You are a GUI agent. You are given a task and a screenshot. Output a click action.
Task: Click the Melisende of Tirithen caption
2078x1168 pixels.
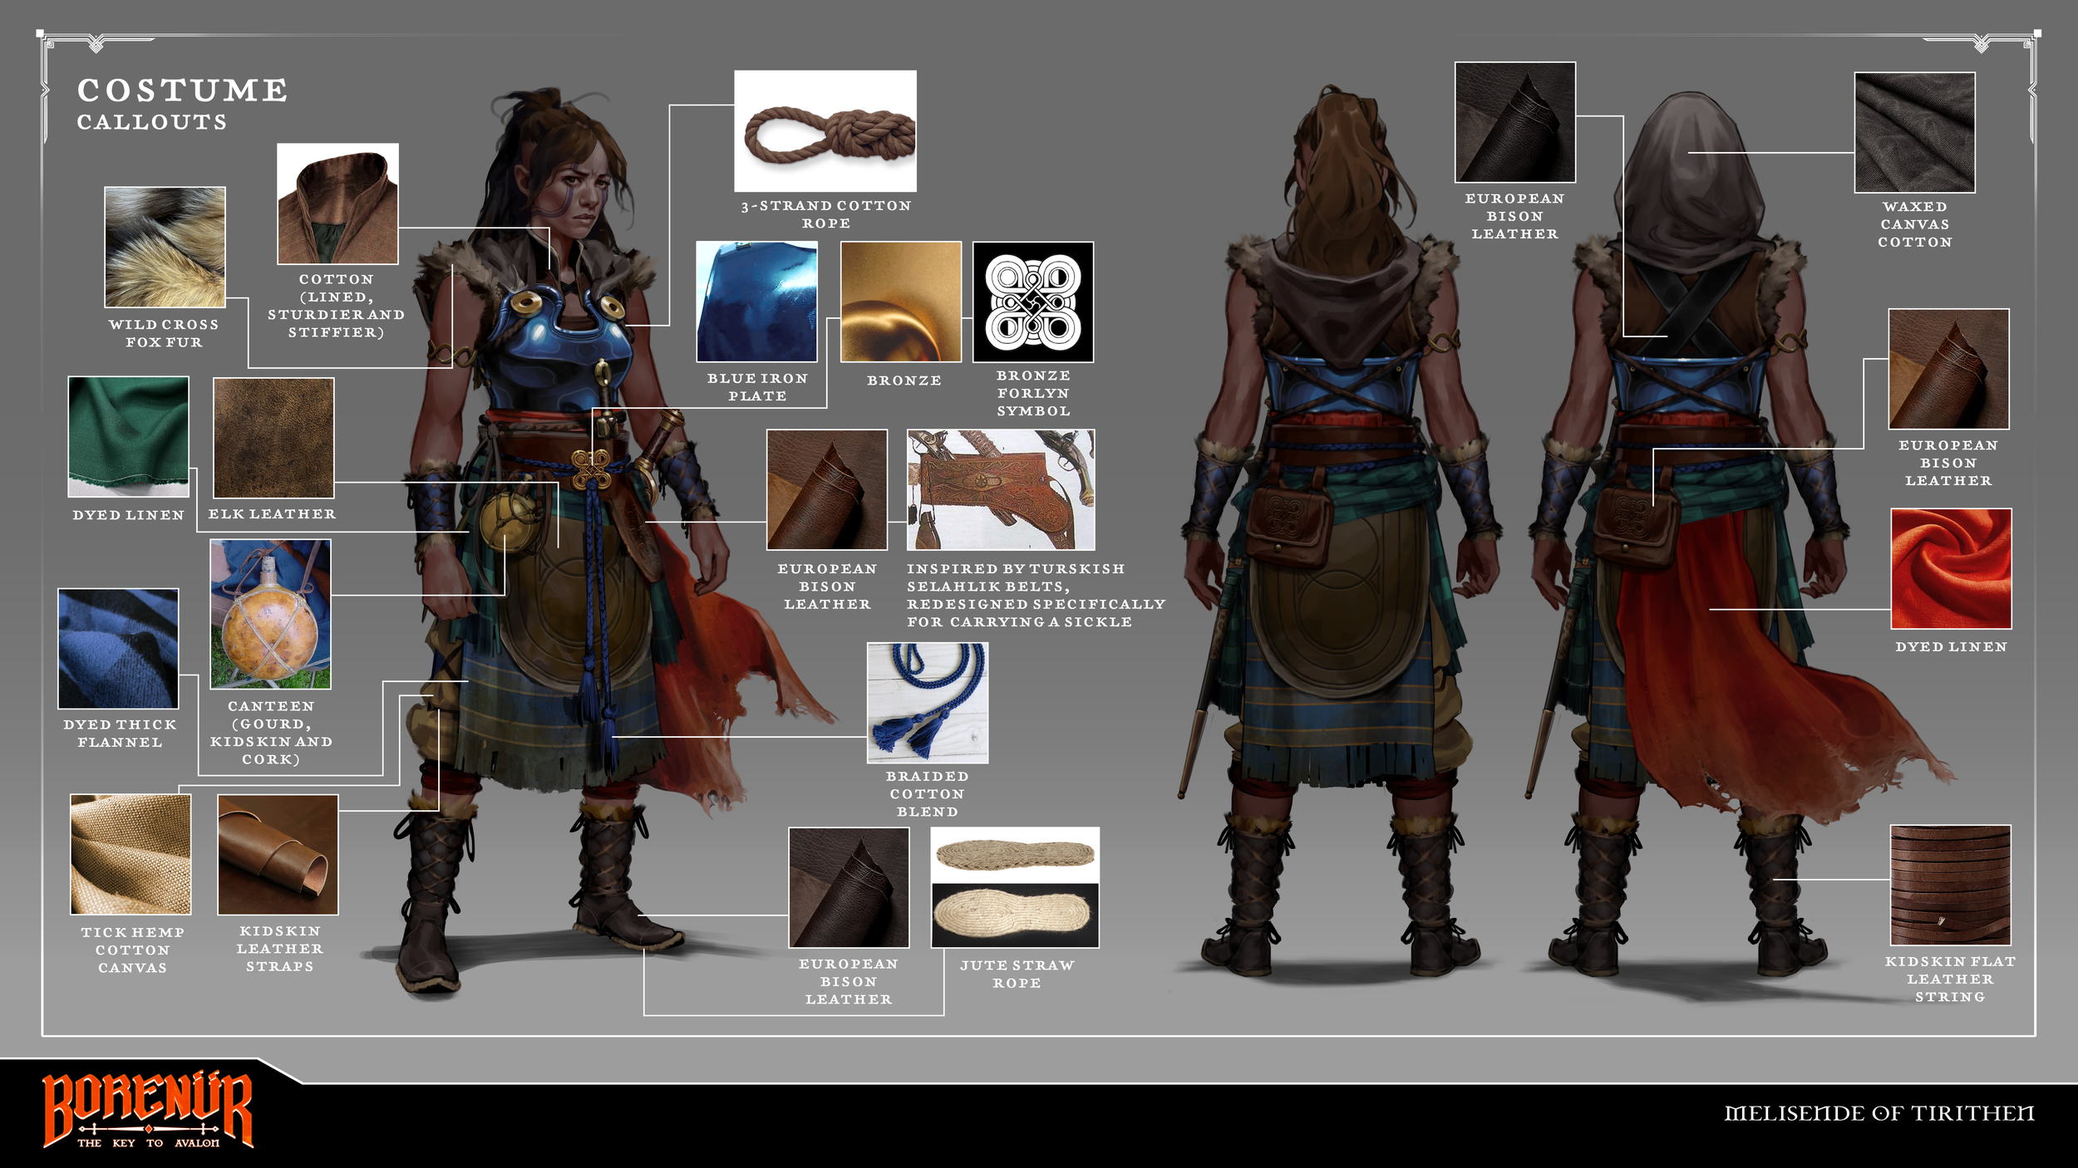click(x=1879, y=1113)
